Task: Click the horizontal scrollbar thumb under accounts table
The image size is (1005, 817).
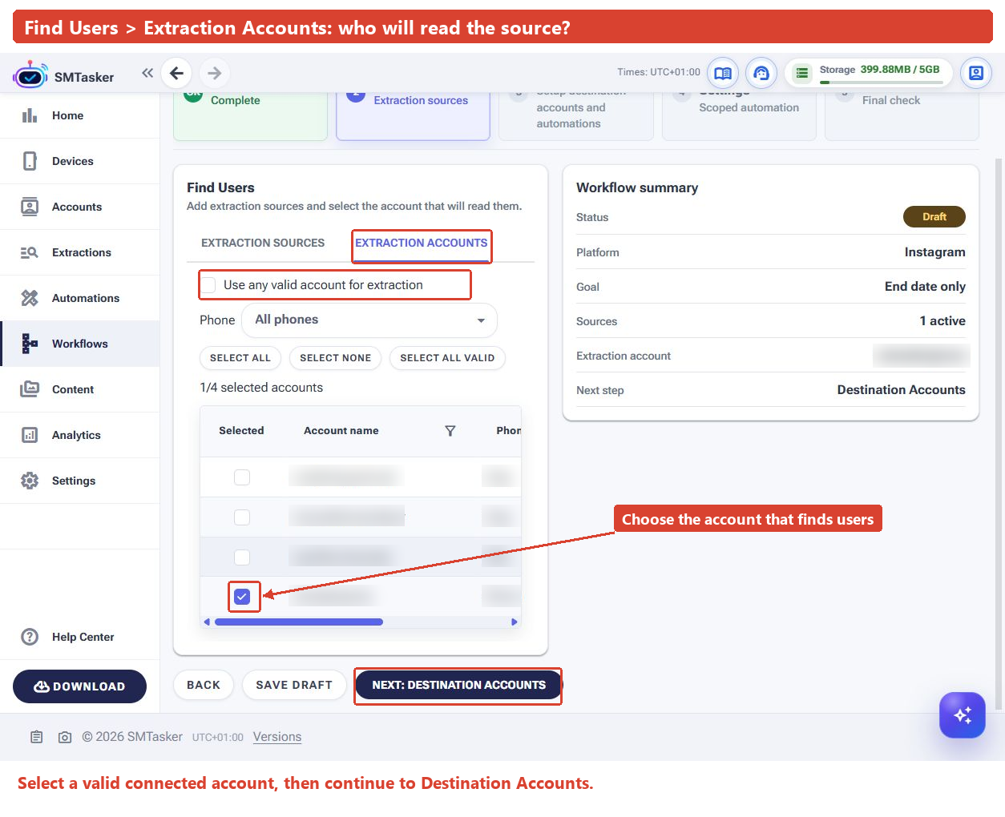Action: click(298, 622)
